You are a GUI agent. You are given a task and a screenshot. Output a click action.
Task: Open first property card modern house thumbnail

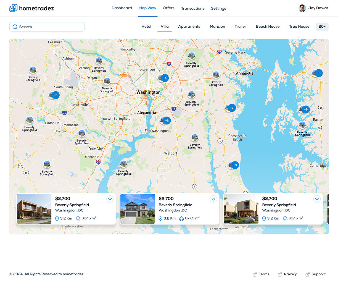click(x=34, y=209)
